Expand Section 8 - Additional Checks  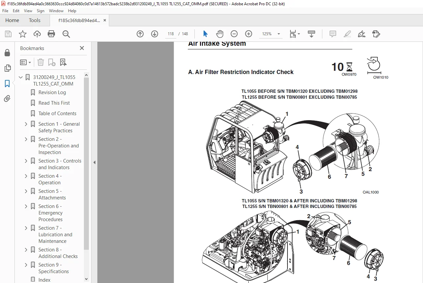point(26,250)
